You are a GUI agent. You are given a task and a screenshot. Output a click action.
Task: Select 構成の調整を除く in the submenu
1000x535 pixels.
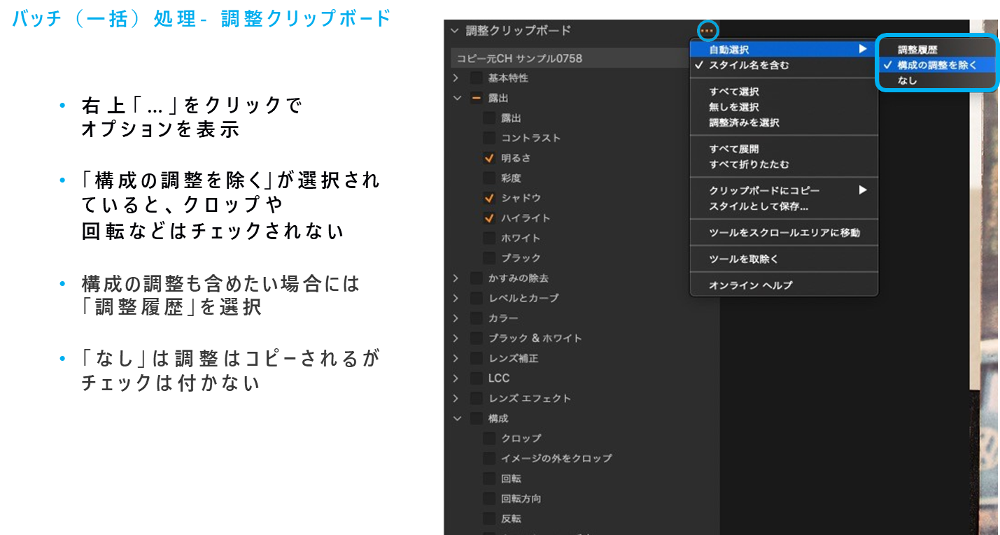pyautogui.click(x=936, y=65)
